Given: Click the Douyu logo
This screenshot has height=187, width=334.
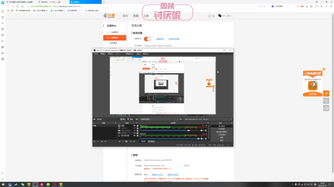Looking at the screenshot, I should pyautogui.click(x=109, y=16).
